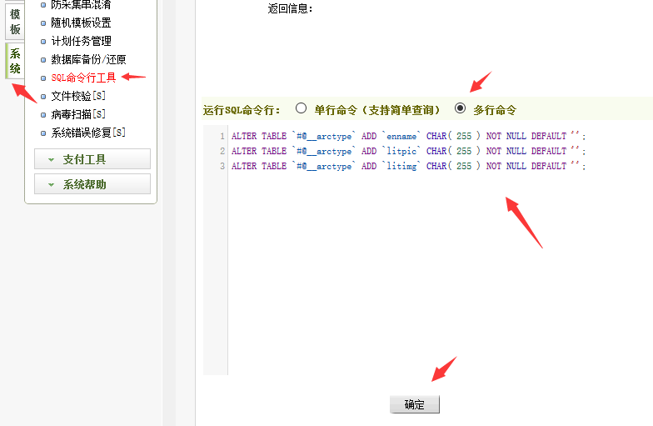Go to 病毒扫描[S] in the sidebar
This screenshot has height=426, width=653.
(78, 114)
